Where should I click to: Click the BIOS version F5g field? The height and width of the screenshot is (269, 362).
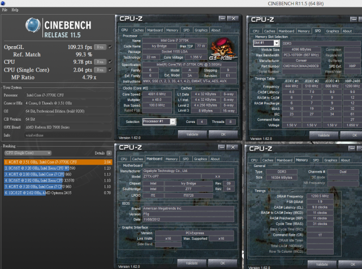coord(188,214)
